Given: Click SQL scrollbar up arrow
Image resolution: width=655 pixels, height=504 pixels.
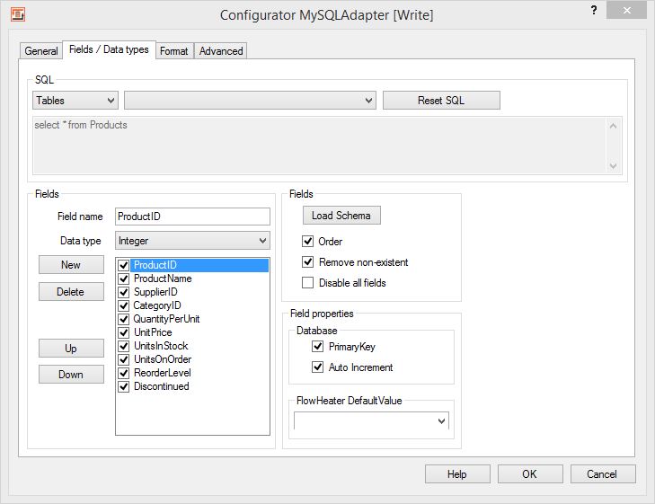Looking at the screenshot, I should point(613,126).
